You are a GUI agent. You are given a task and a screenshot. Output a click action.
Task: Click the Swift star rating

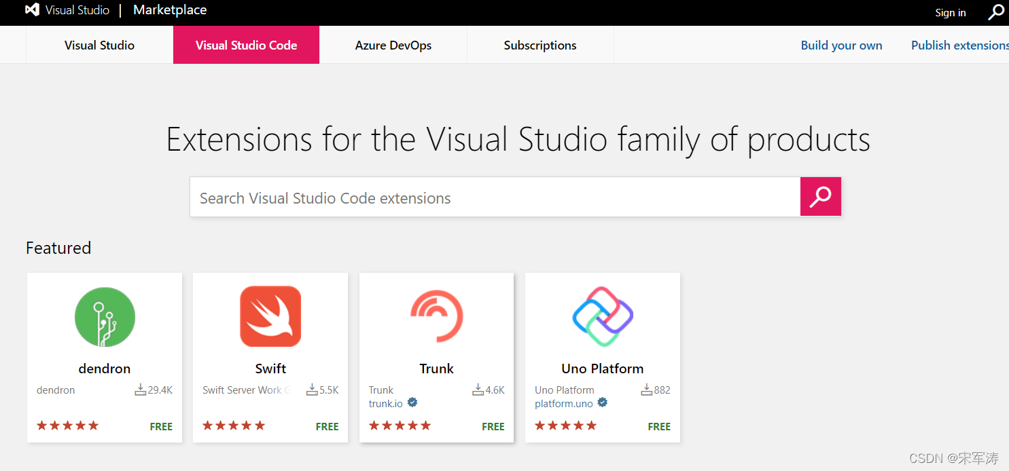[x=234, y=426]
